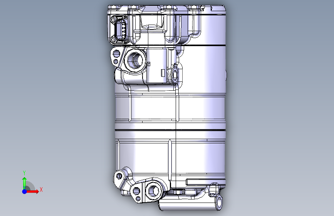Click the green Y axis arrow of triad

(24, 183)
